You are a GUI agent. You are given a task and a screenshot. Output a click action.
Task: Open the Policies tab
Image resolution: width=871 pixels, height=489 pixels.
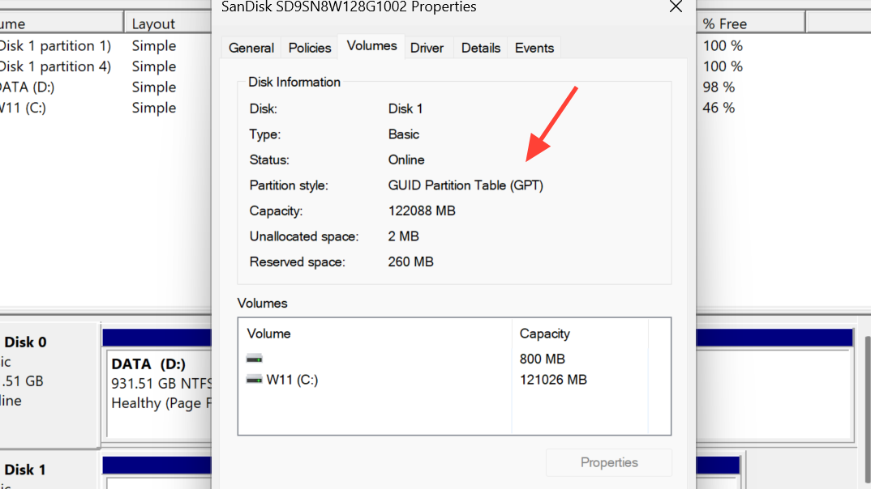[310, 48]
